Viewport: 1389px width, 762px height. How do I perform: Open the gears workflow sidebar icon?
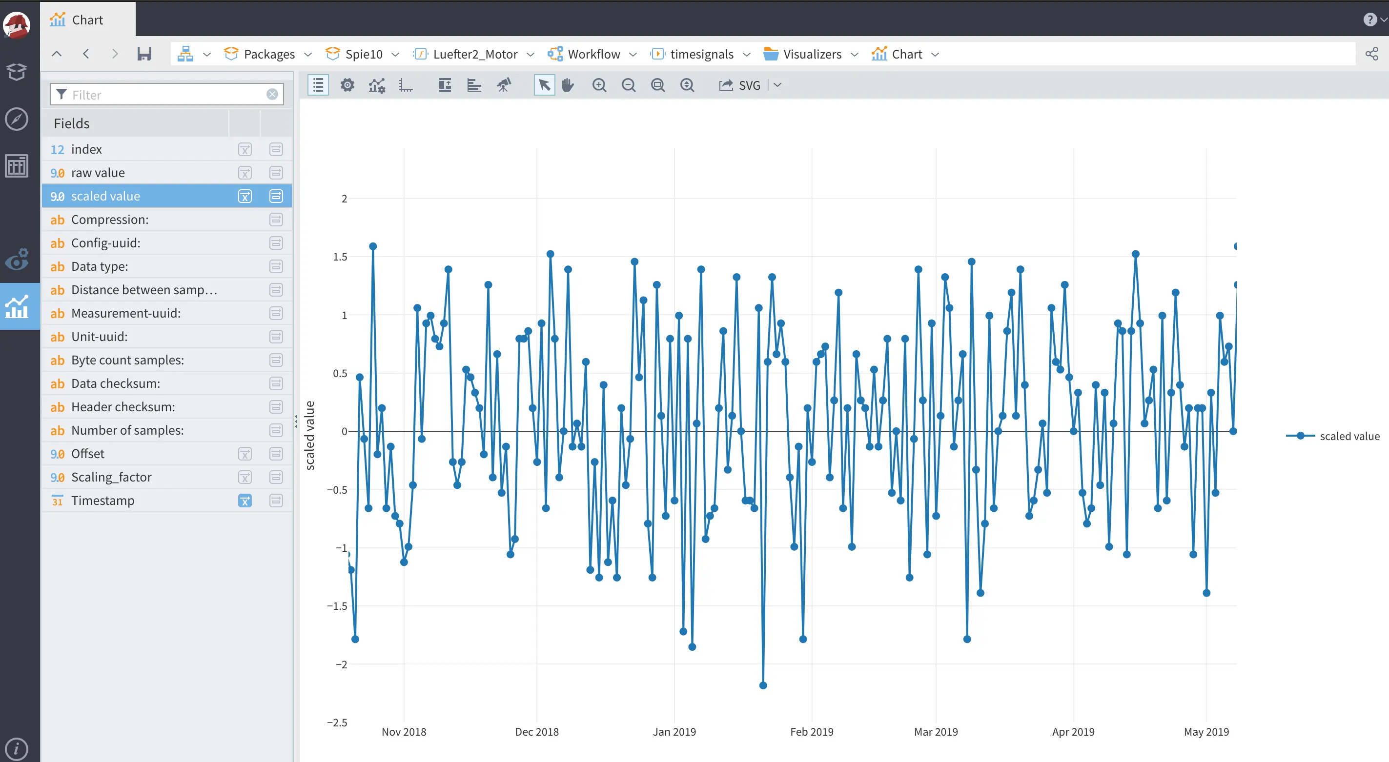[17, 259]
